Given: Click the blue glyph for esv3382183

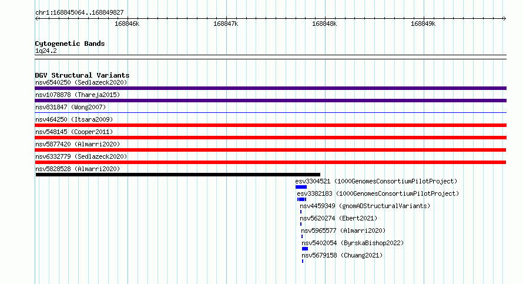Looking at the screenshot, I should tap(301, 199).
